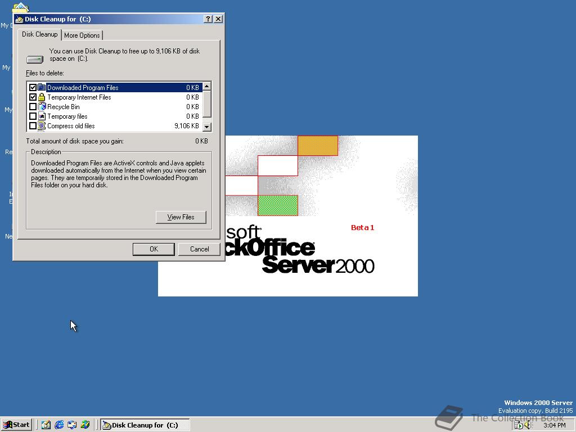Image resolution: width=576 pixels, height=432 pixels.
Task: Click Disk Cleanup taskbar button
Action: pos(145,425)
